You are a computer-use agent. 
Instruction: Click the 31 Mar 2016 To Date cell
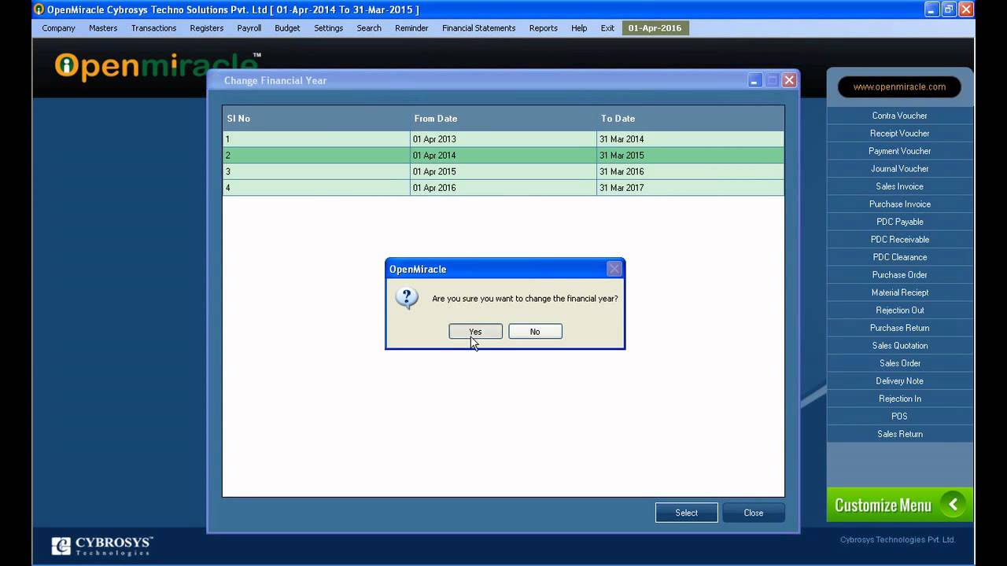tap(690, 171)
